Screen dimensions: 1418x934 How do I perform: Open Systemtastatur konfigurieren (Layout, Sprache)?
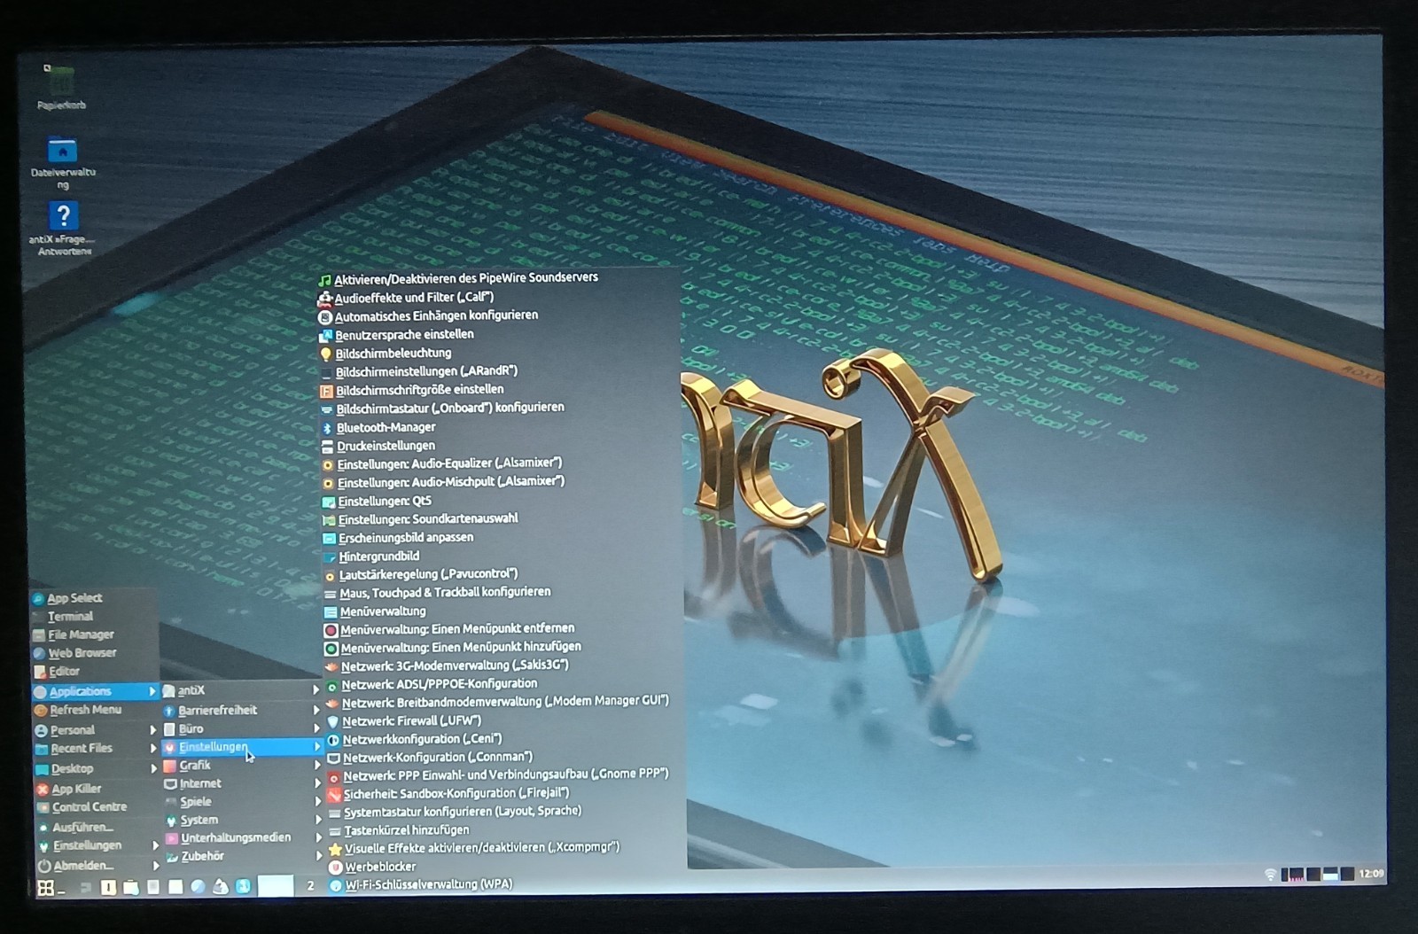click(x=463, y=812)
